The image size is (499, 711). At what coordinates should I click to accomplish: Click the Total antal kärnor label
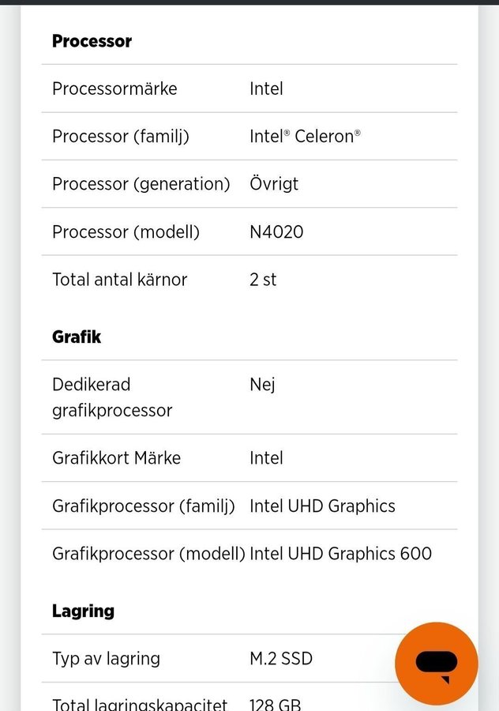(x=120, y=280)
